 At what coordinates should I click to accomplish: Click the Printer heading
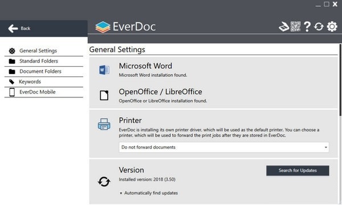coord(130,121)
